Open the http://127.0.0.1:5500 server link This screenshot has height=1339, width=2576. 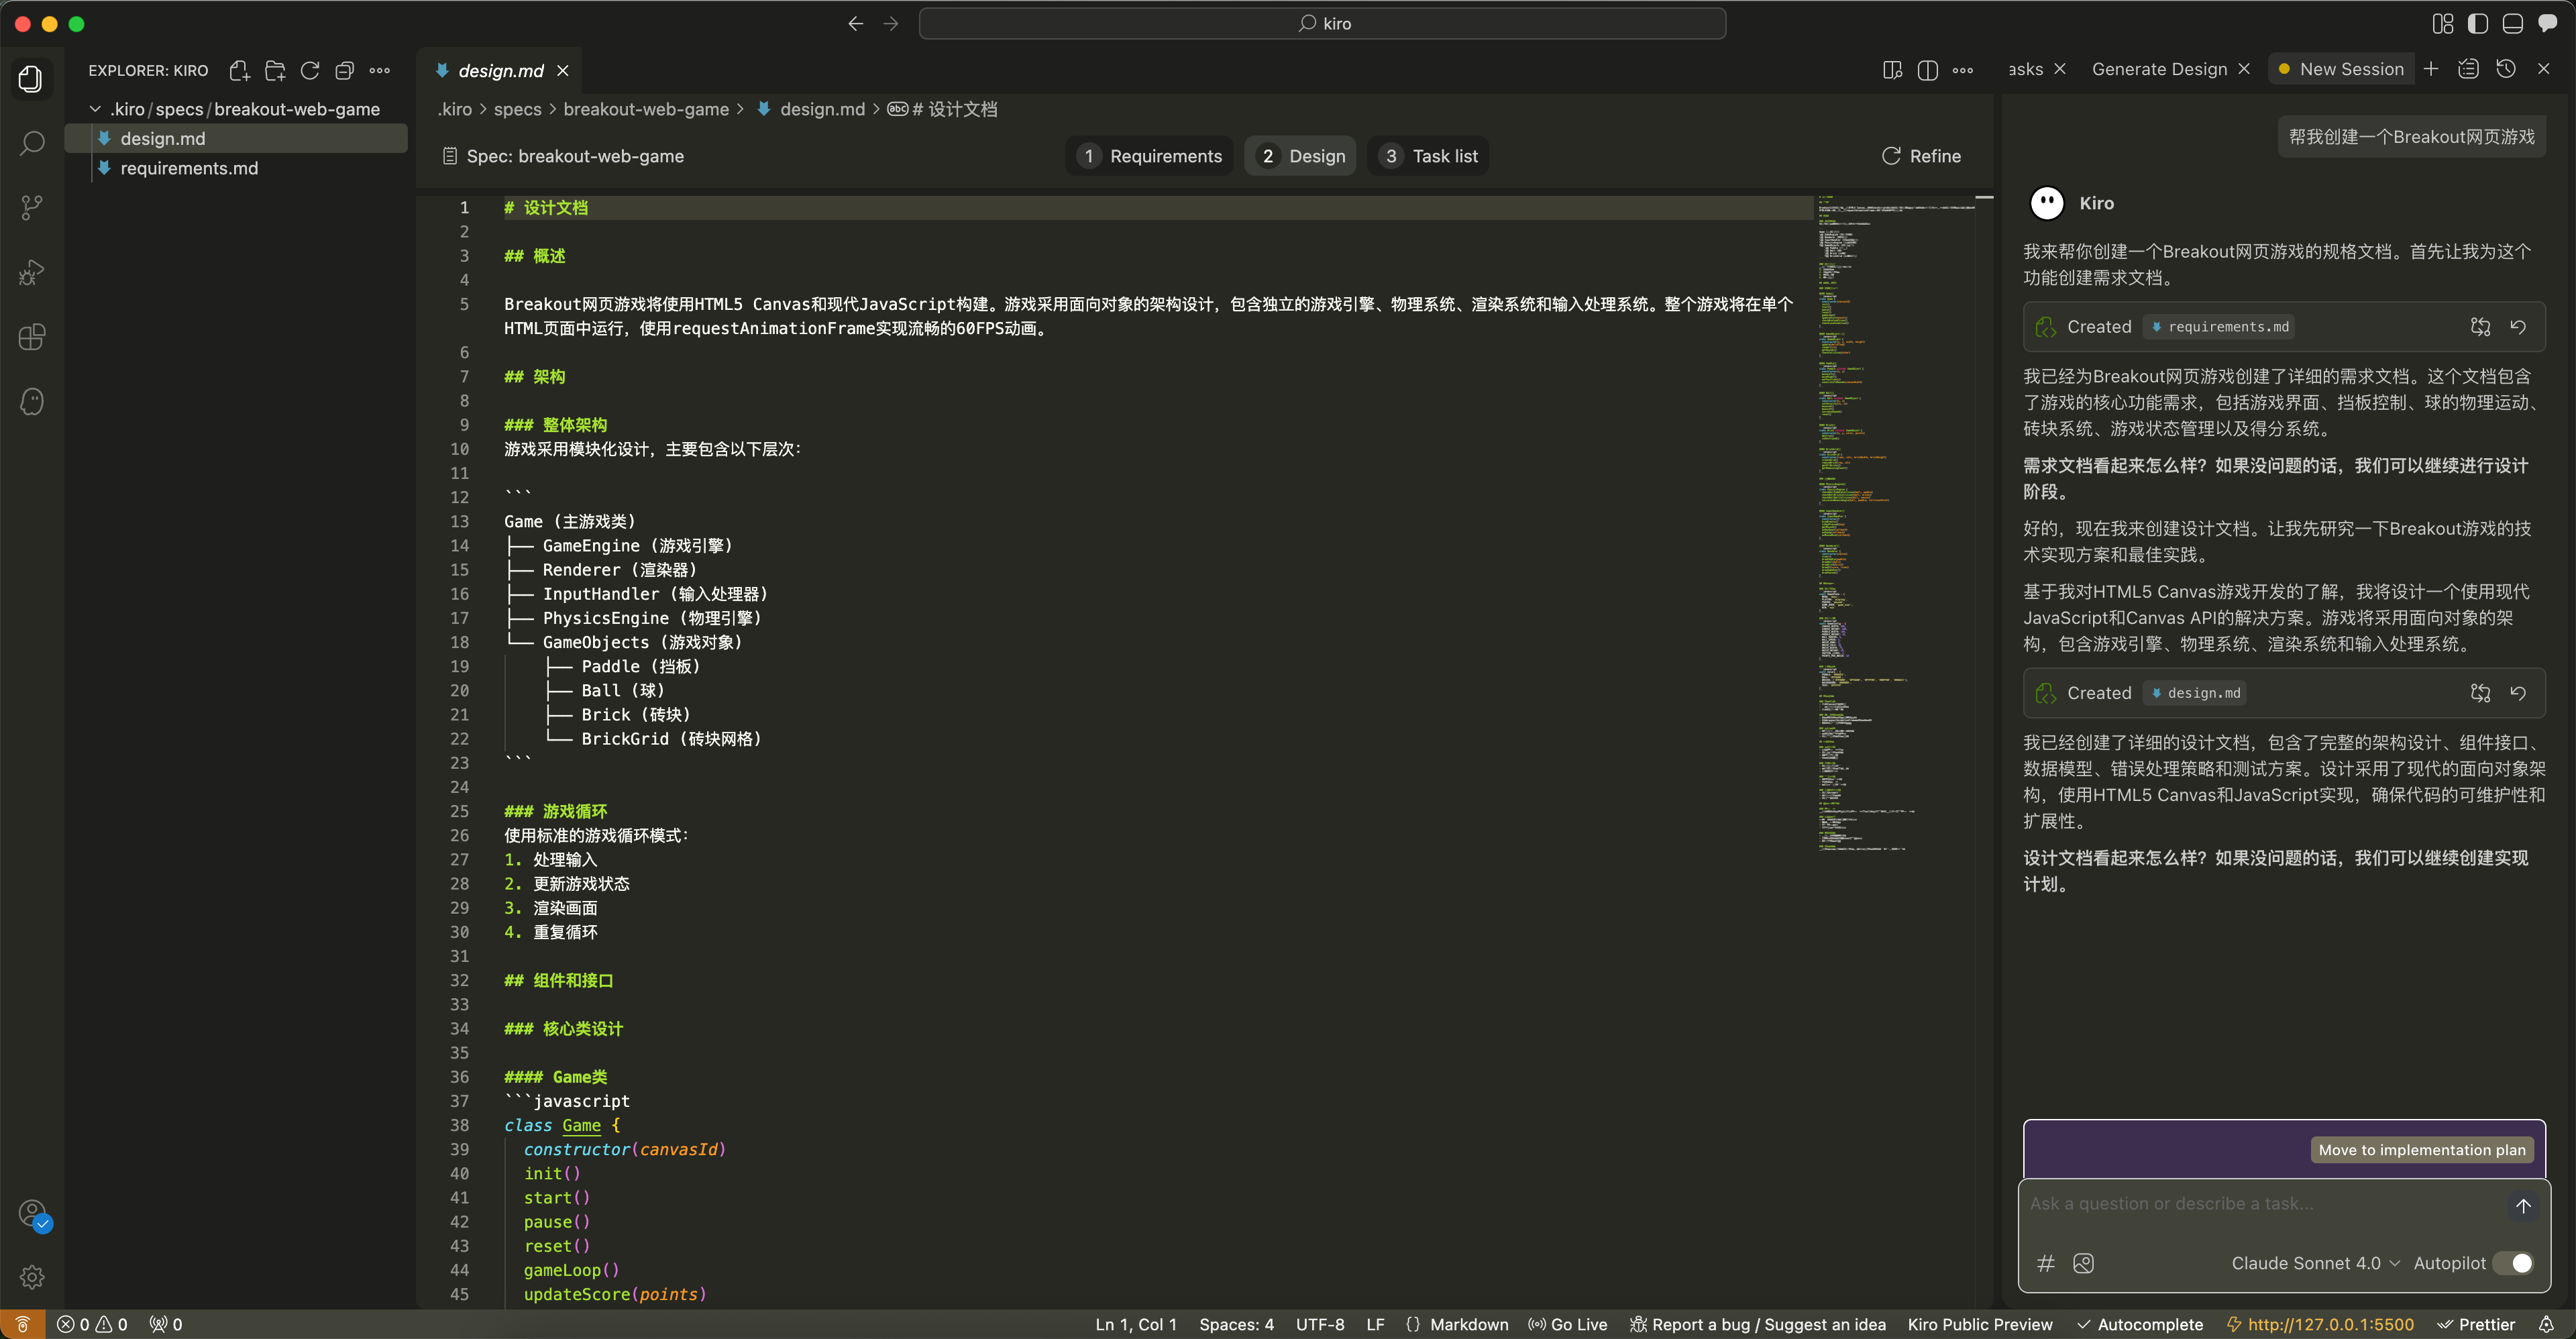pyautogui.click(x=2319, y=1324)
